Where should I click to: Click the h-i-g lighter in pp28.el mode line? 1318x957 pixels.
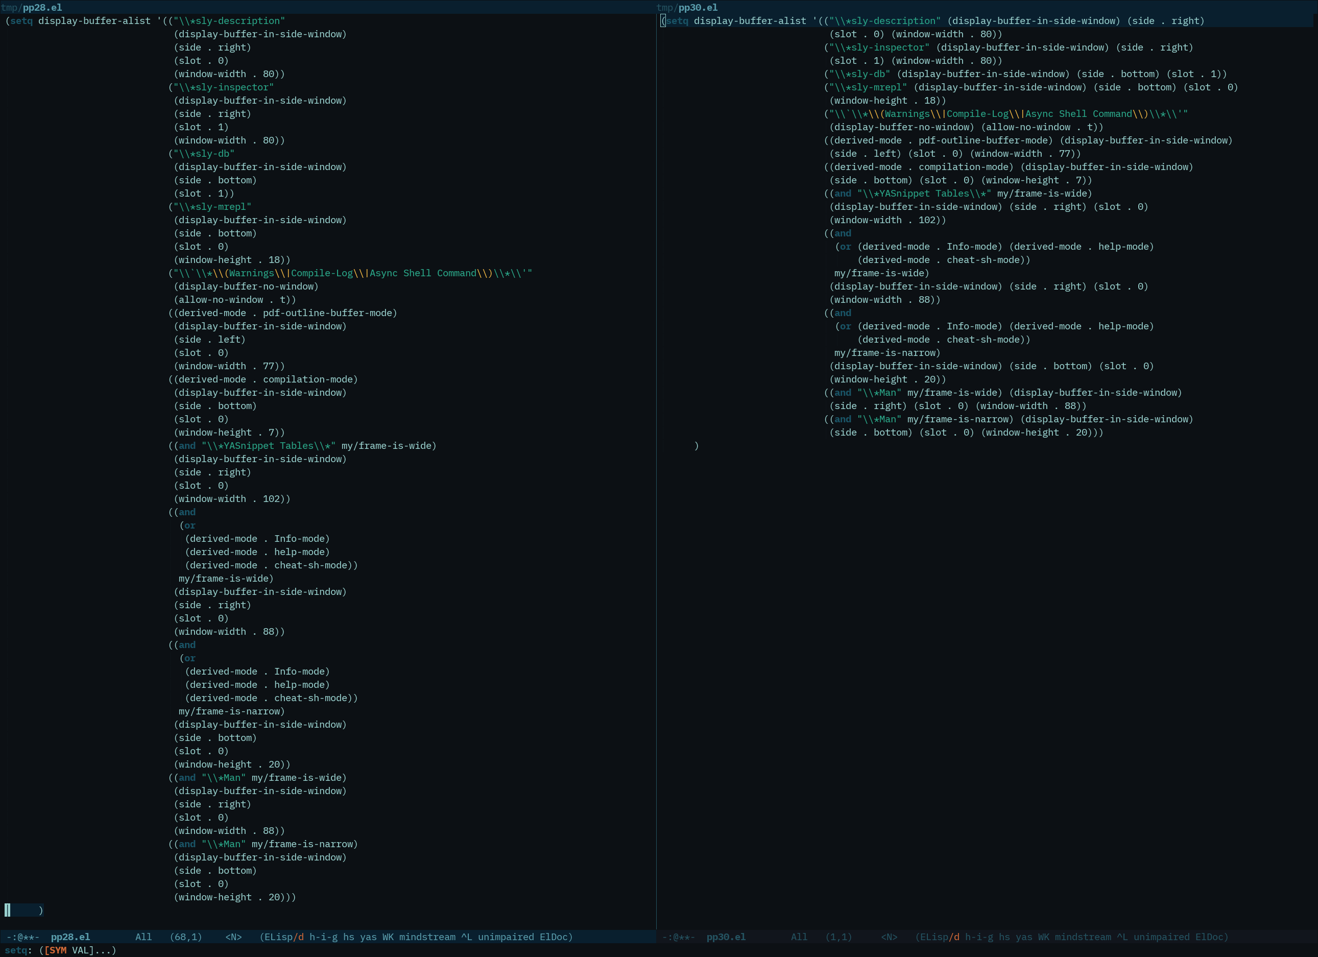point(323,937)
